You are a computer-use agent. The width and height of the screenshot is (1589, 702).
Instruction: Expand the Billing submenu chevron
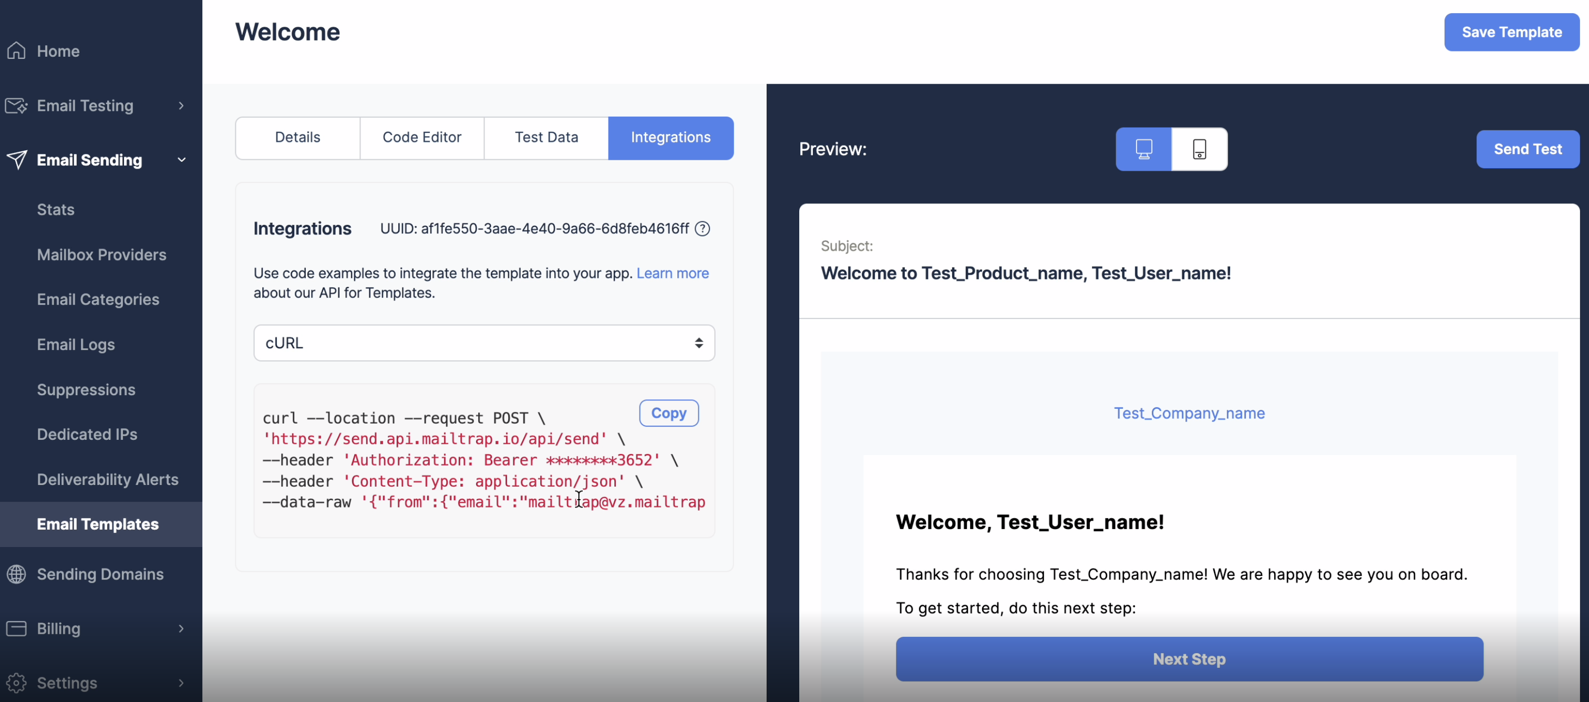181,628
